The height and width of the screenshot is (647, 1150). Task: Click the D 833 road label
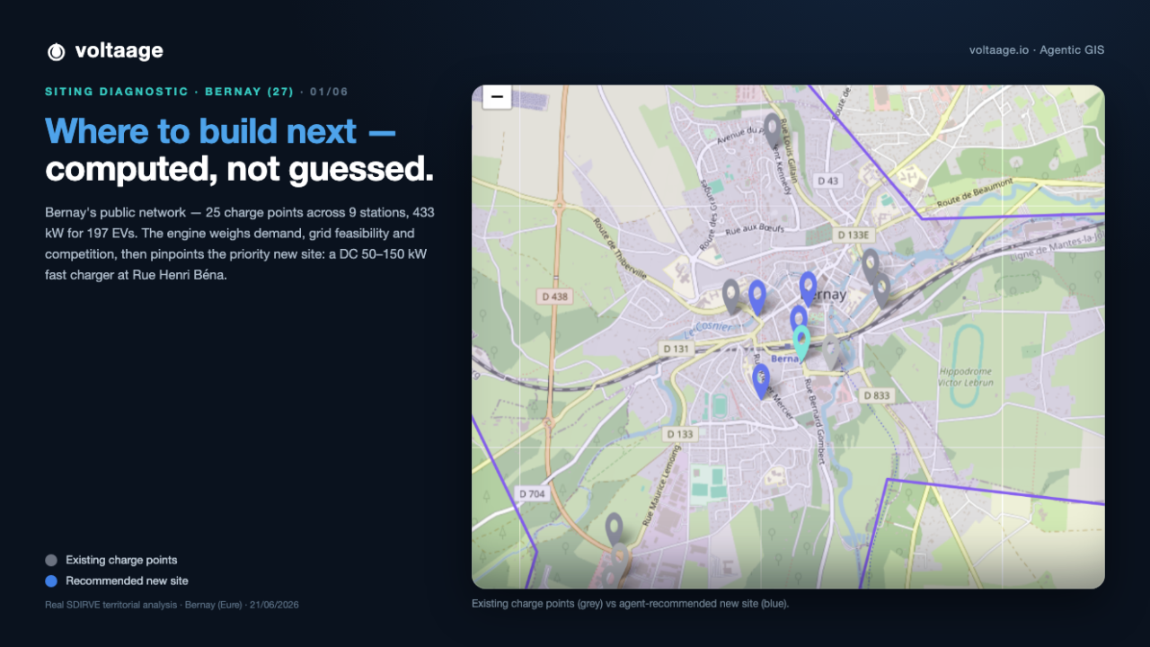coord(876,395)
